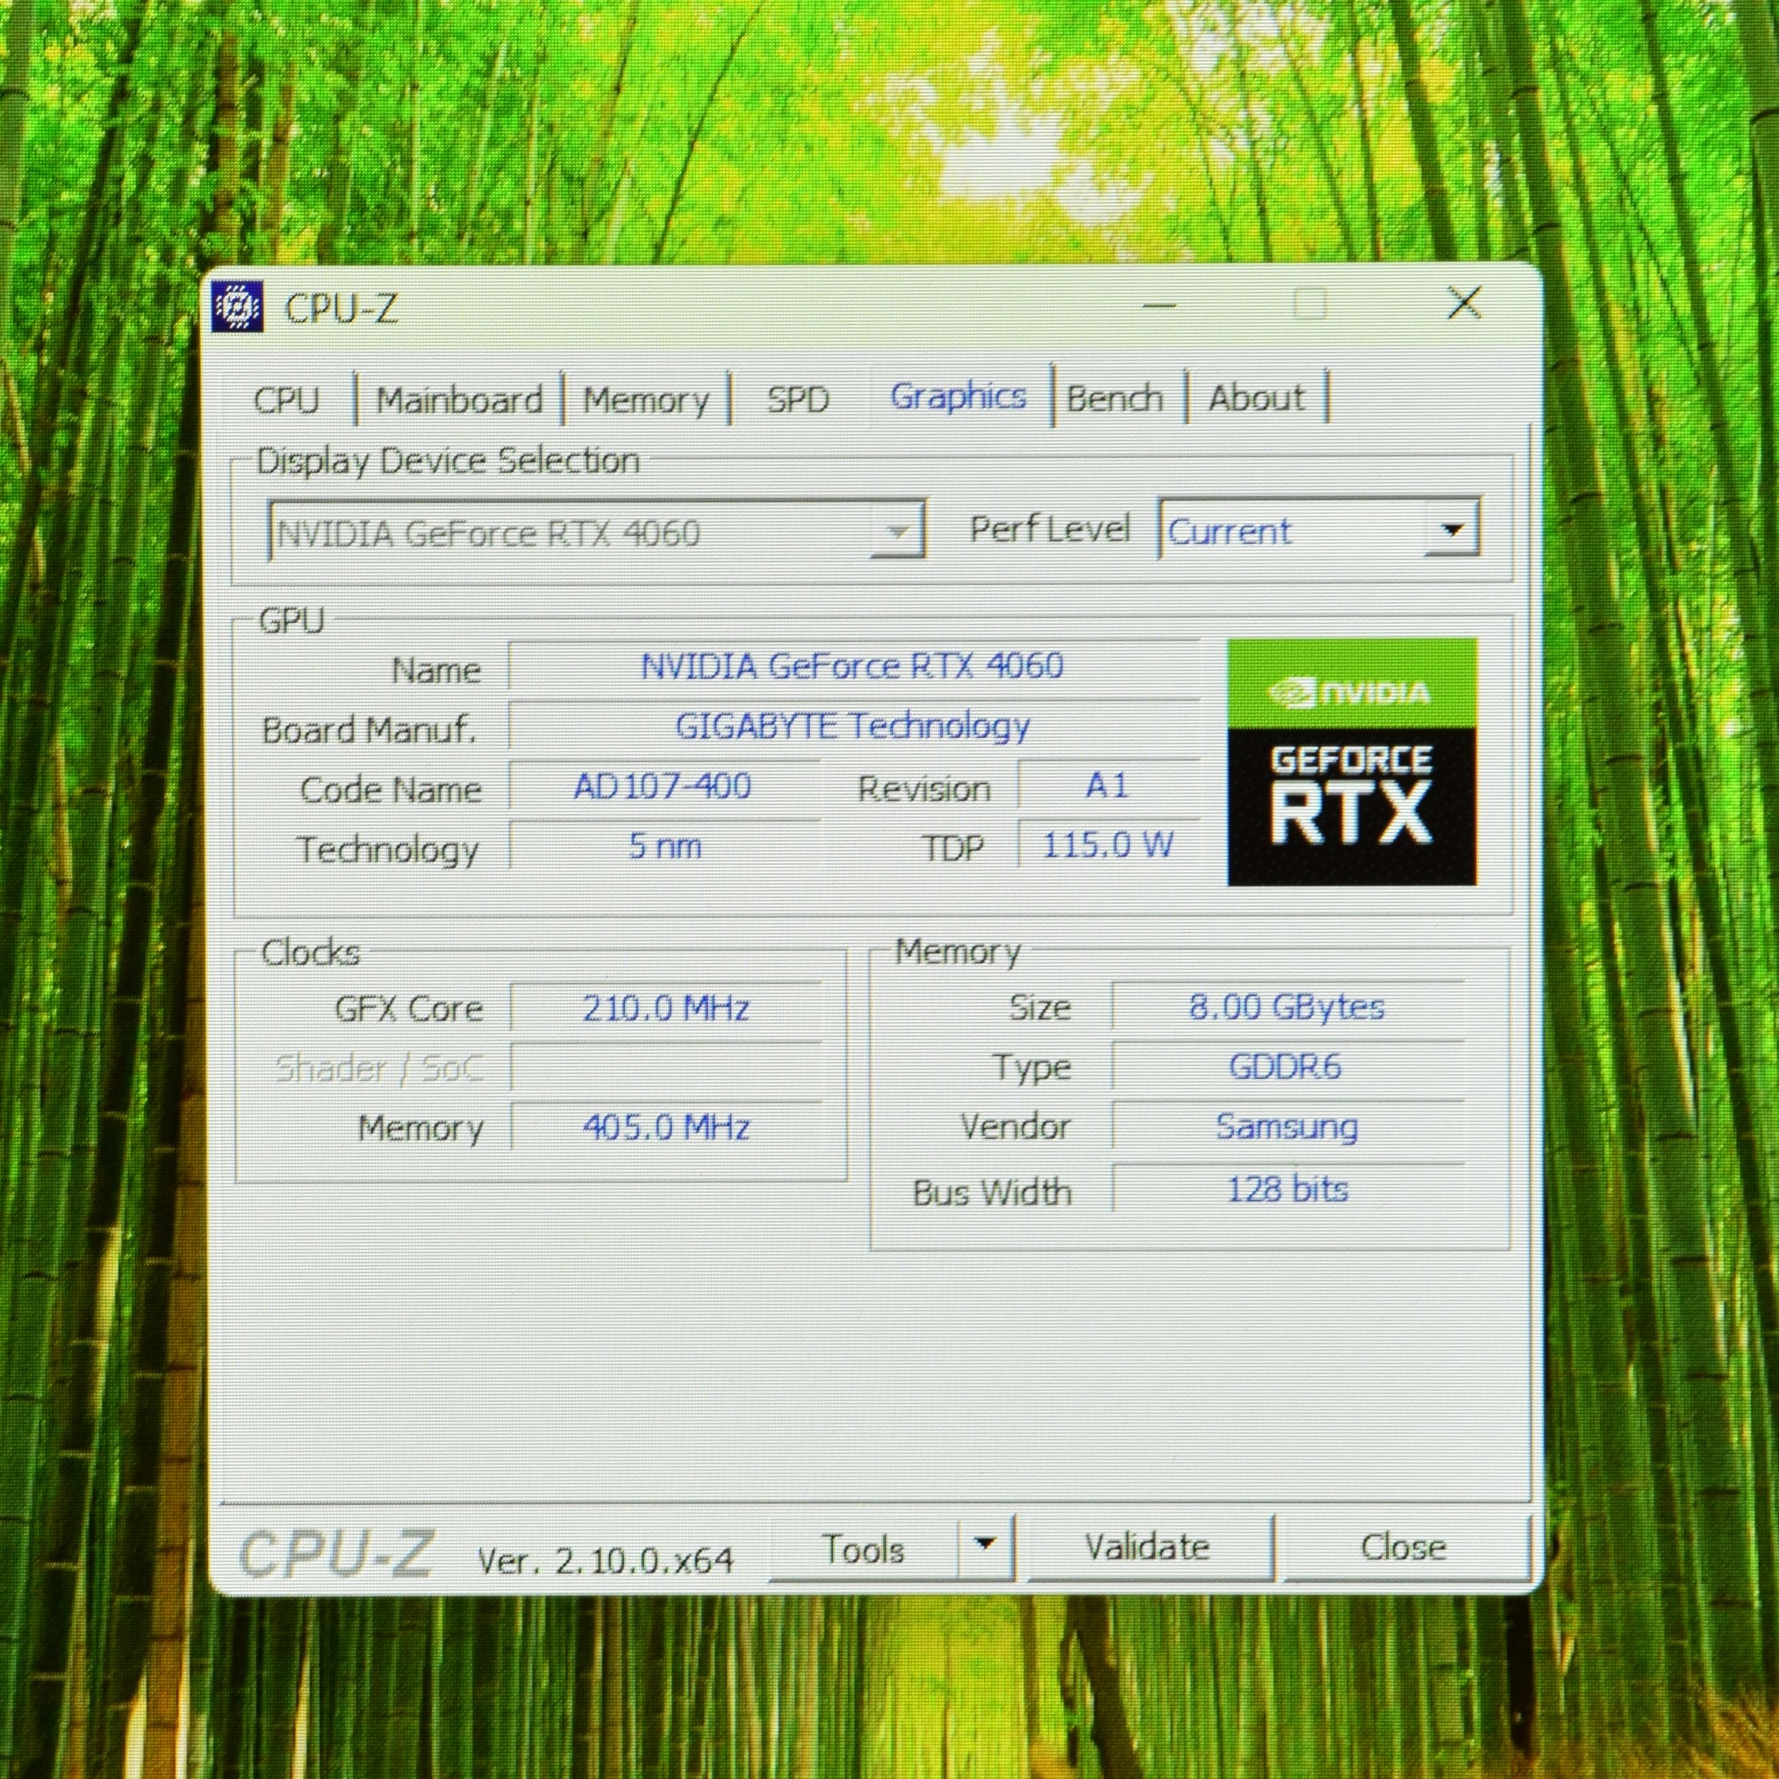
Task: Click the empty Shader / SoC field
Action: pos(666,1068)
